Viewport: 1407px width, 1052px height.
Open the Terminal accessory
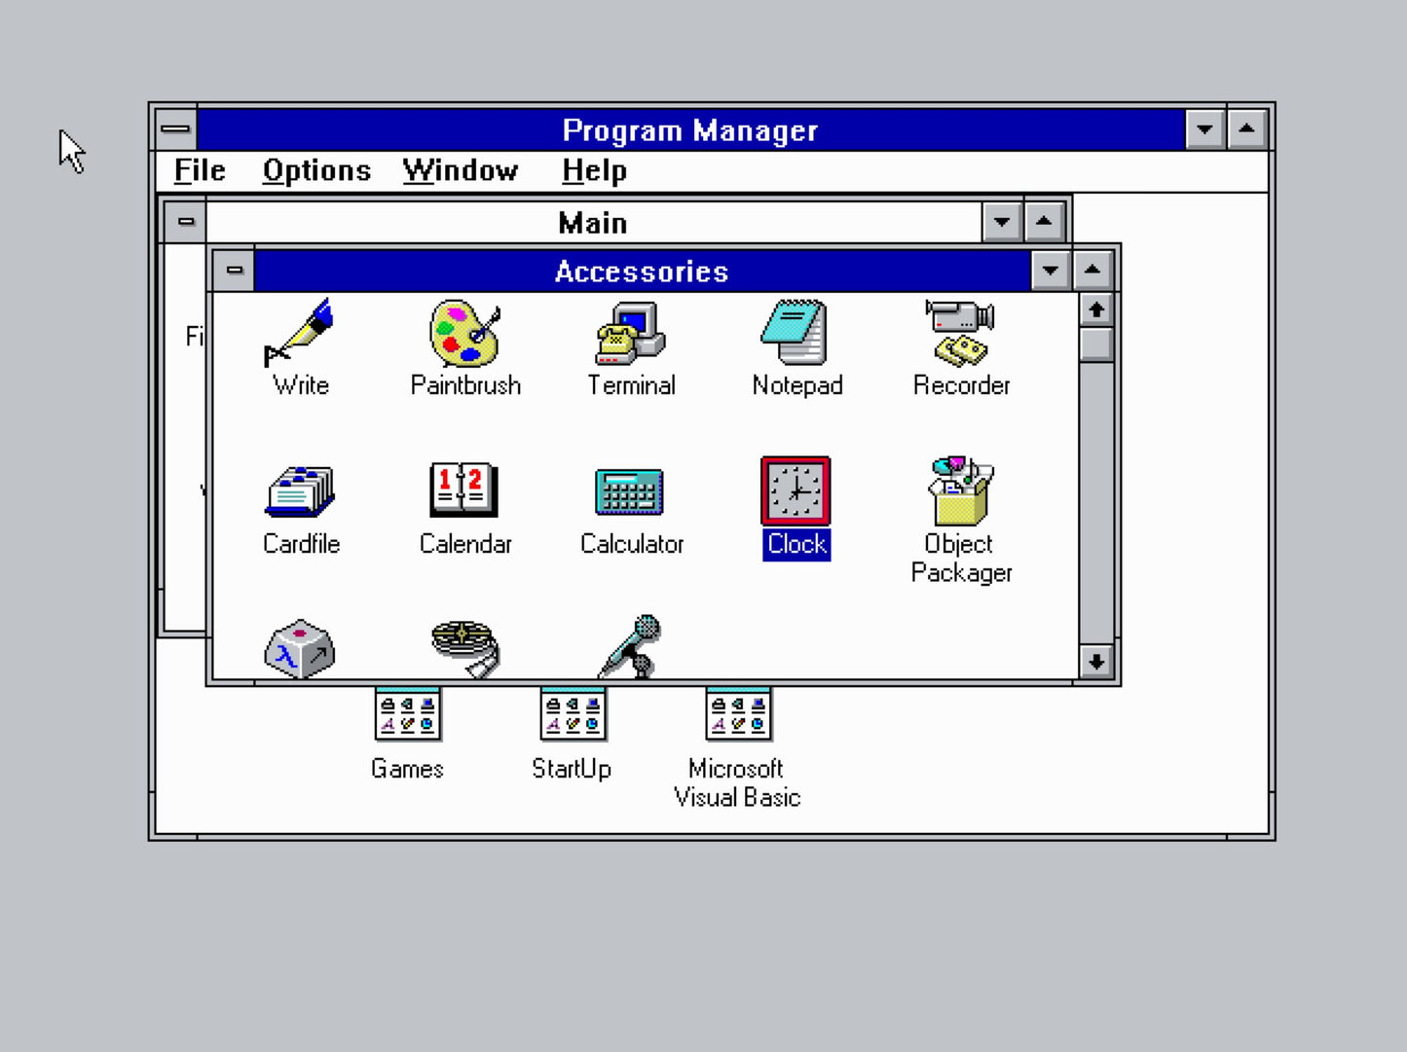(x=631, y=336)
